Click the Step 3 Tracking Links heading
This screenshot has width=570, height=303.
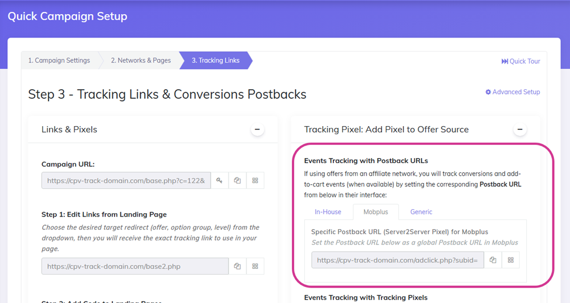click(x=167, y=94)
